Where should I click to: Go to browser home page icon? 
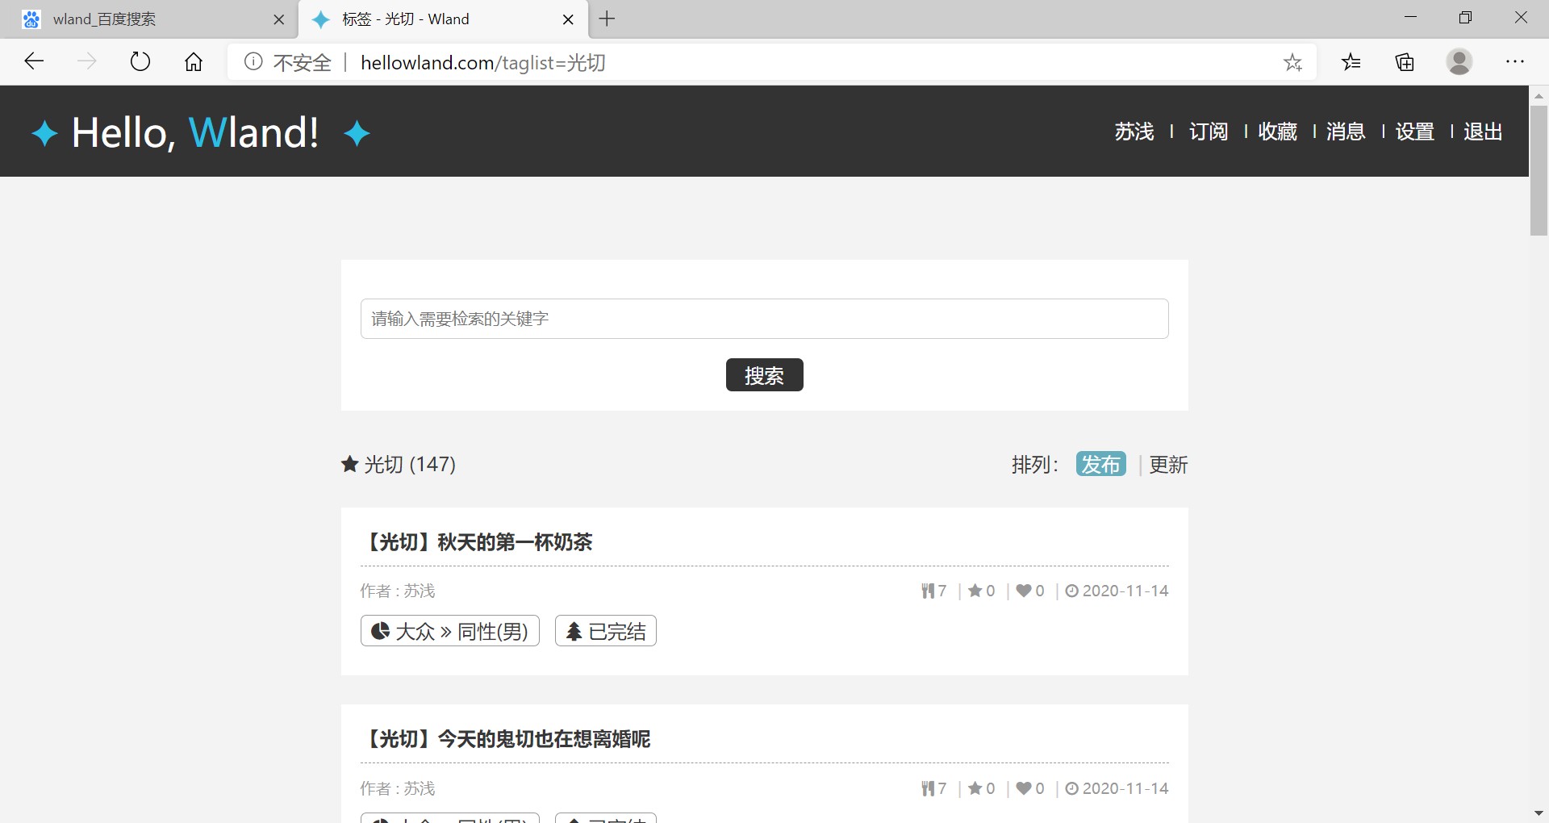[x=194, y=61]
